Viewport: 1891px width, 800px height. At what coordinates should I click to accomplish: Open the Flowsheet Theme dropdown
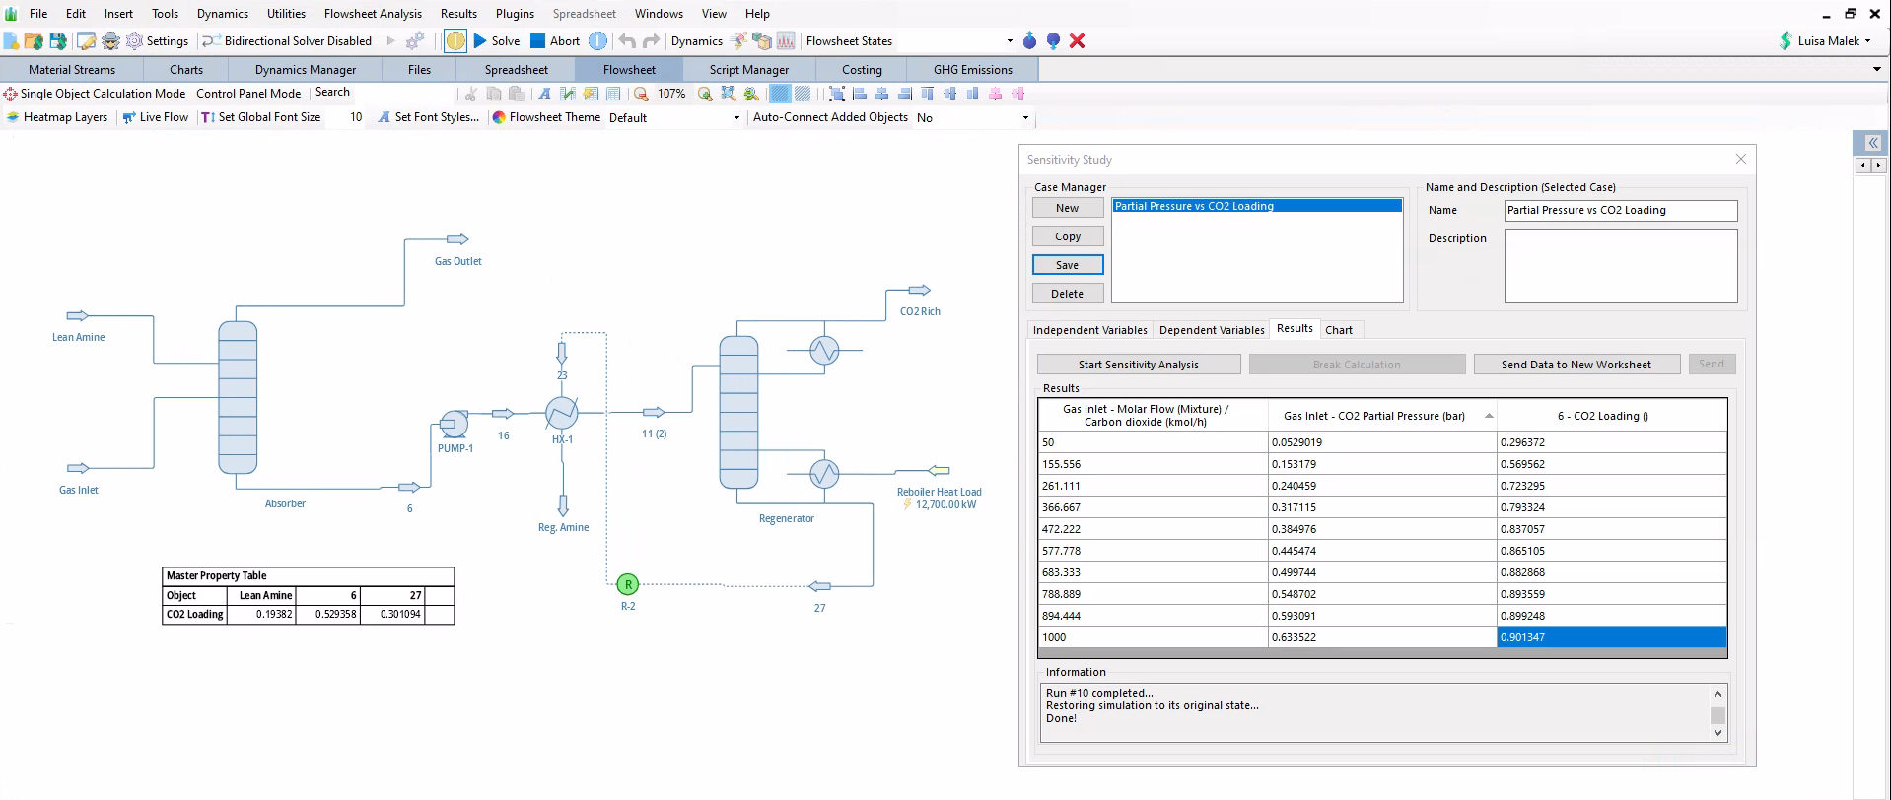tap(674, 118)
